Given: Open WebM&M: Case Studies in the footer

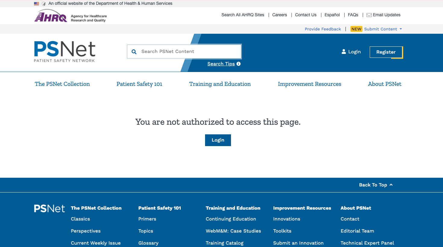Looking at the screenshot, I should [x=233, y=231].
